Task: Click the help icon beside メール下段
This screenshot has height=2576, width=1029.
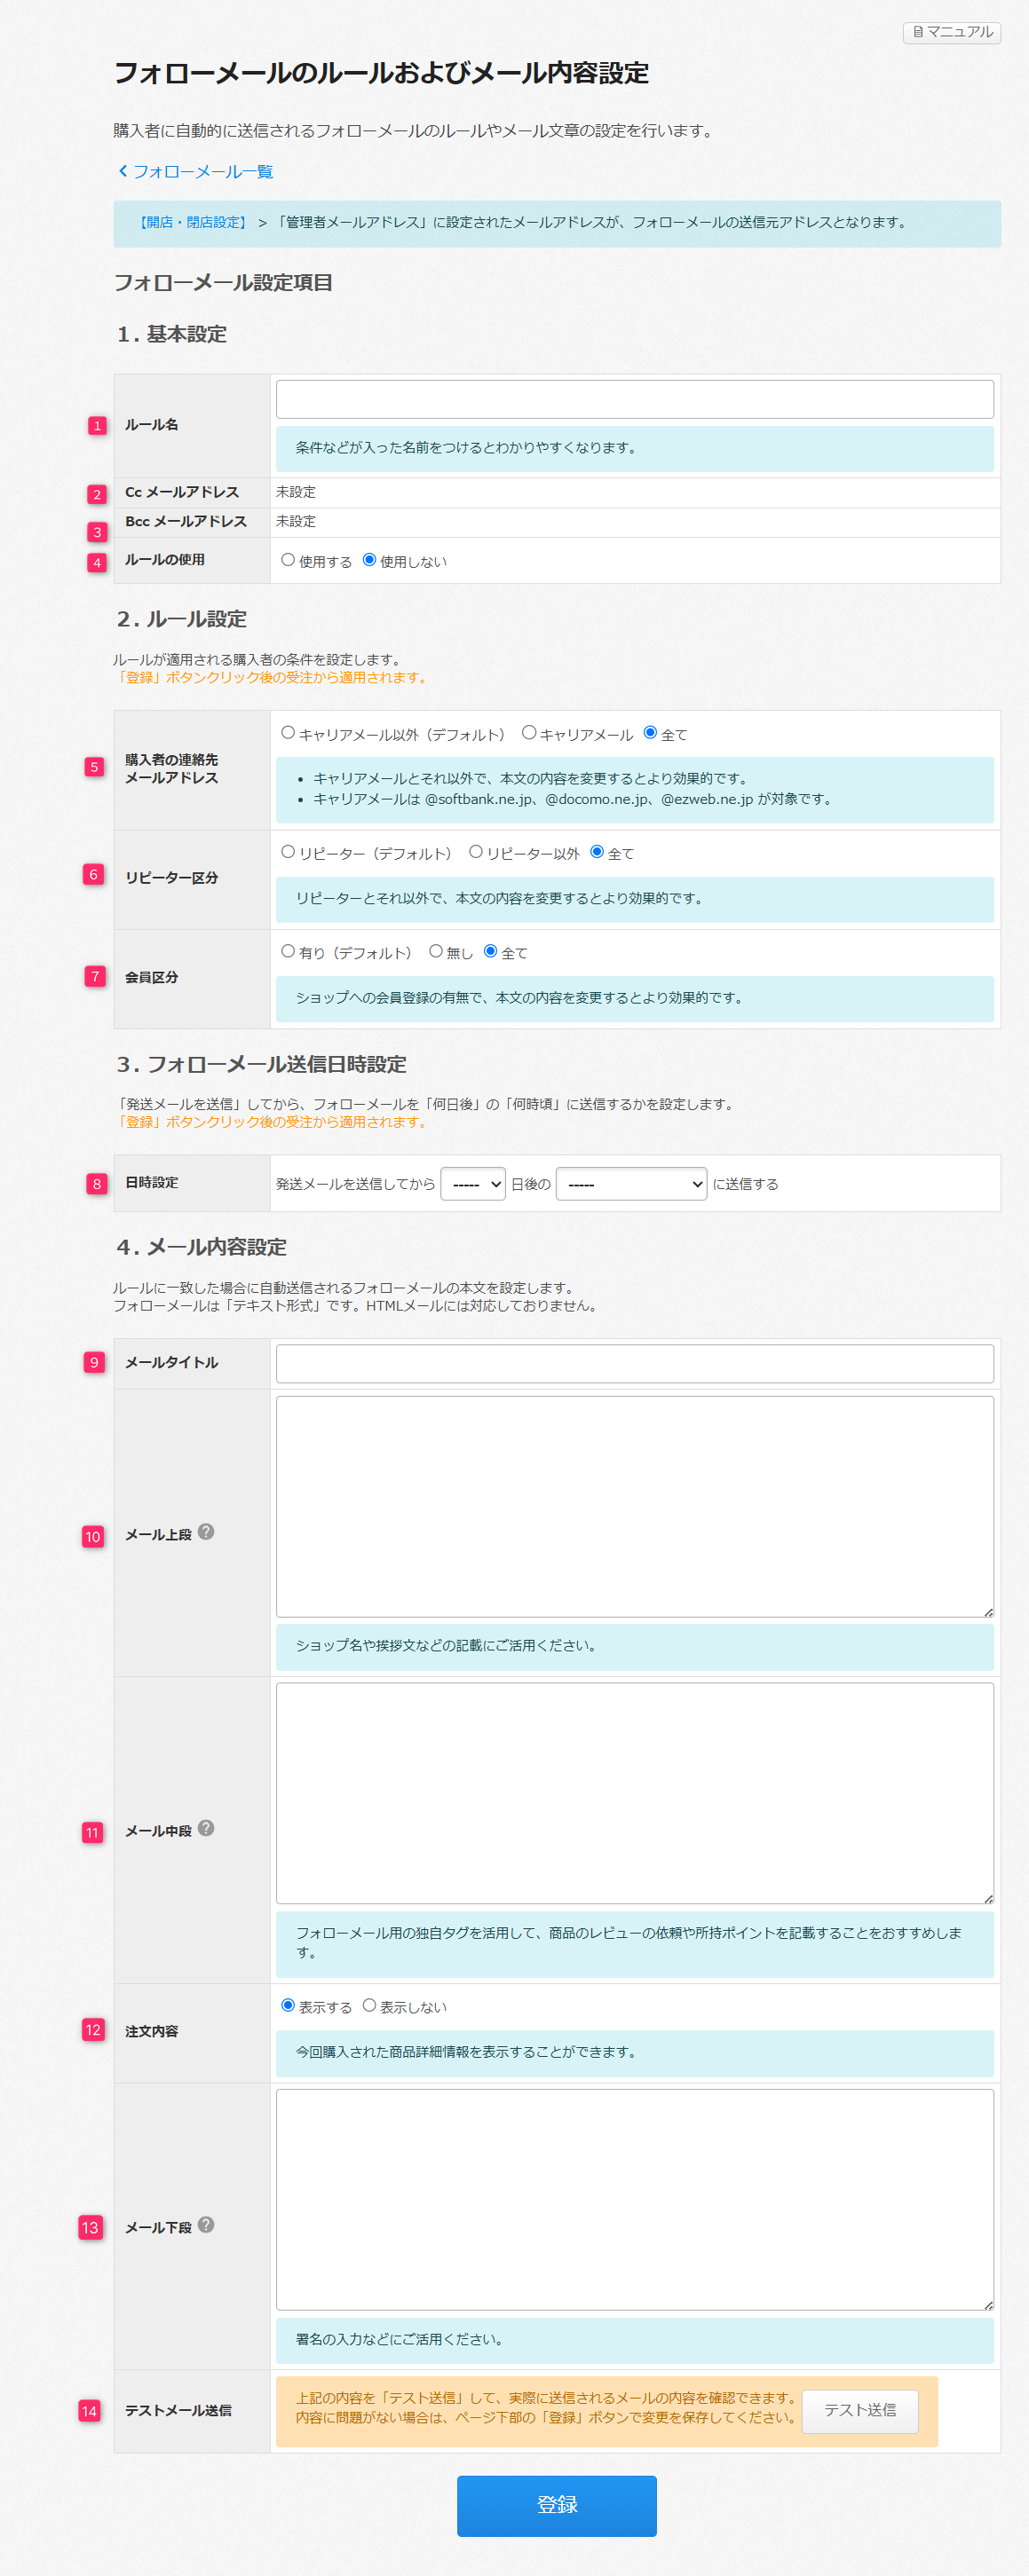Action: [x=206, y=2224]
